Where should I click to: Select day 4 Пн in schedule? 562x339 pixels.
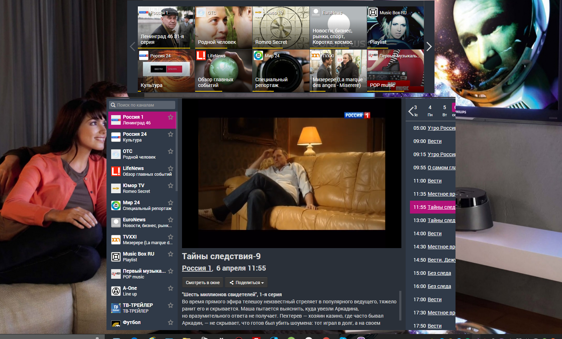(430, 111)
